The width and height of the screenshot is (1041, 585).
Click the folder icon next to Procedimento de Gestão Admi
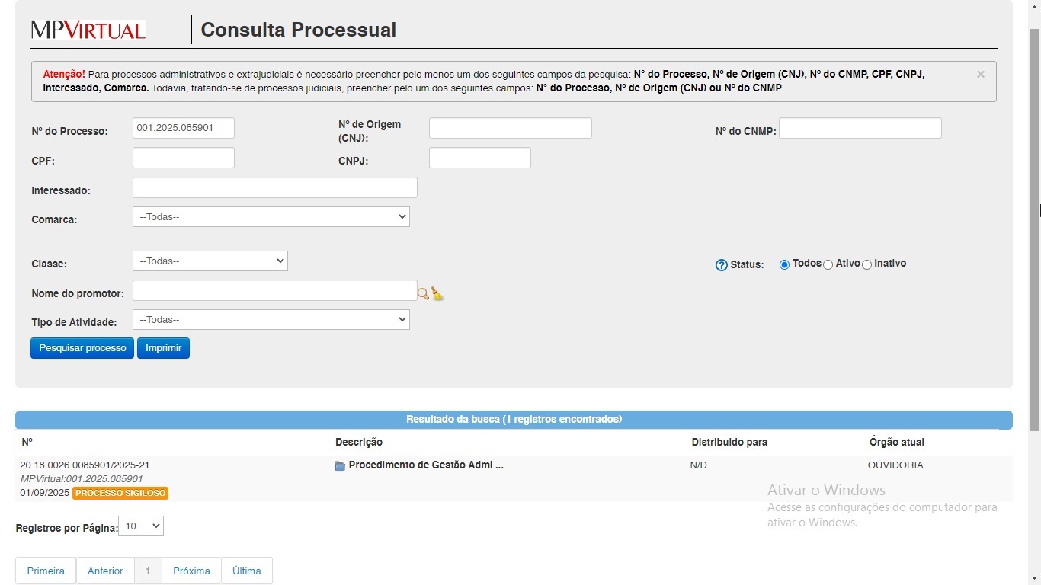pos(340,465)
